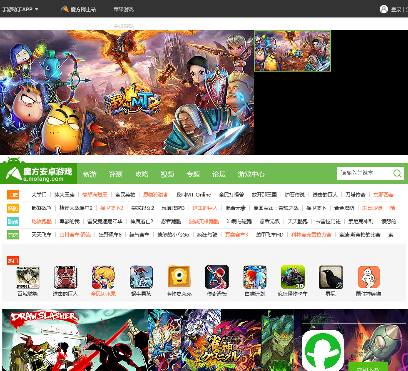The width and height of the screenshot is (408, 371).
Task: Open the 围住神经猫 game icon
Action: point(368,277)
